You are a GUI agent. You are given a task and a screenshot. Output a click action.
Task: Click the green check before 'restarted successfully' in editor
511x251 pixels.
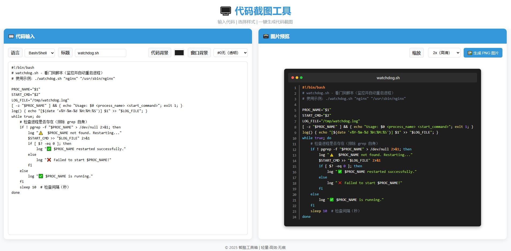49,149
